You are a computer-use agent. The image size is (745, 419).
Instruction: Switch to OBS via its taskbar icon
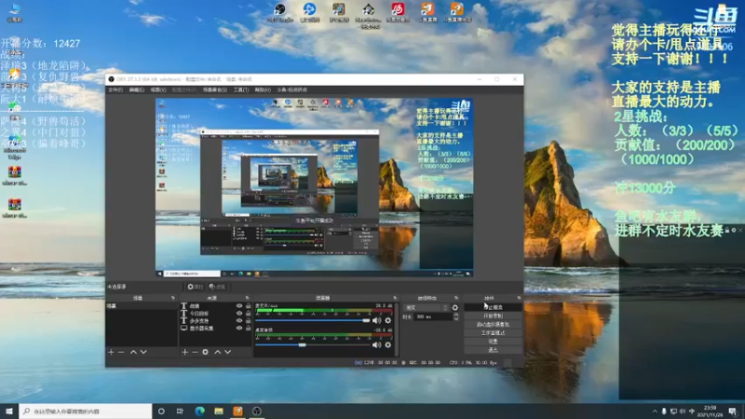tap(257, 411)
